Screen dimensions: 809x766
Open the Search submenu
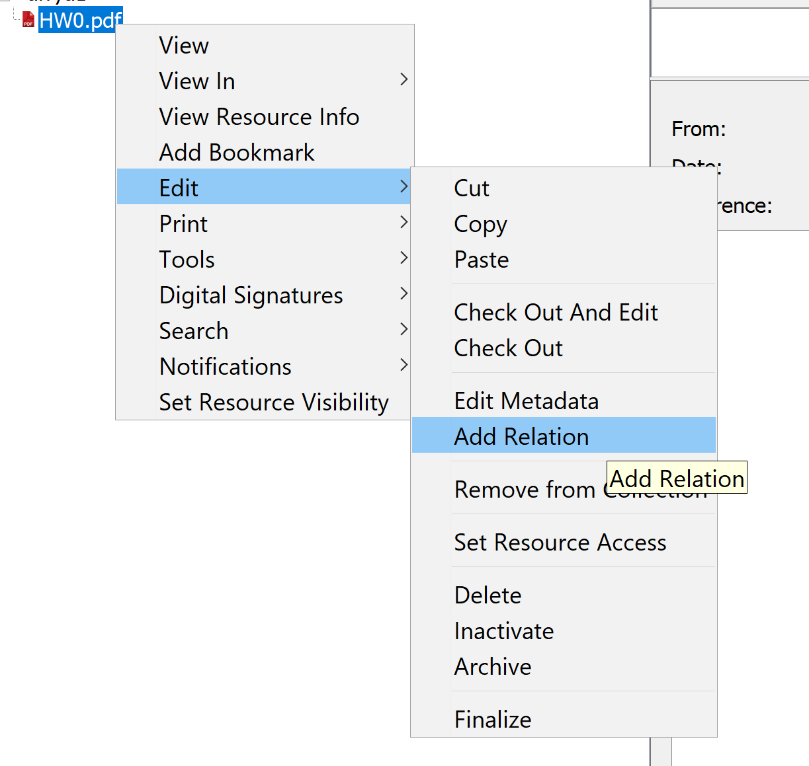pos(193,331)
